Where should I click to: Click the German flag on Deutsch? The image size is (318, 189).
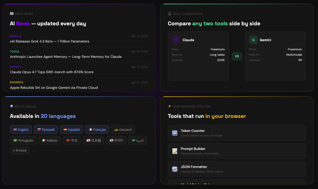tap(116, 129)
